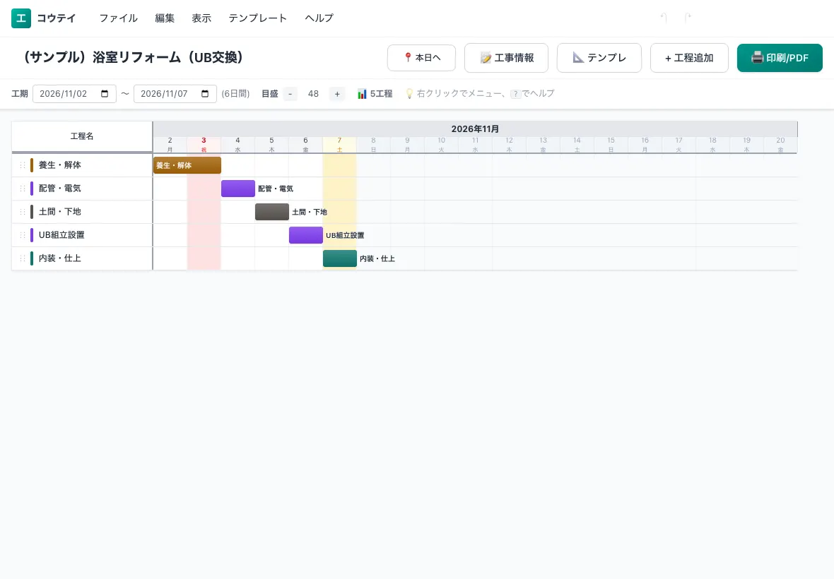Open the start date calendar picker icon
The width and height of the screenshot is (834, 579).
[105, 93]
